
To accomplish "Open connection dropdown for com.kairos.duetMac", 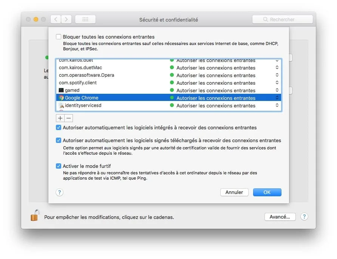I will click(277, 67).
